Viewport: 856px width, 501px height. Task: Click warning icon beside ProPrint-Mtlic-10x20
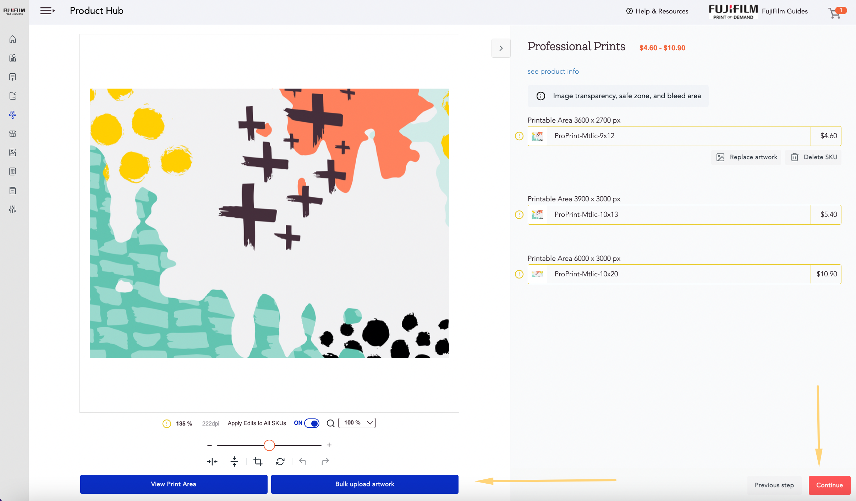point(519,274)
